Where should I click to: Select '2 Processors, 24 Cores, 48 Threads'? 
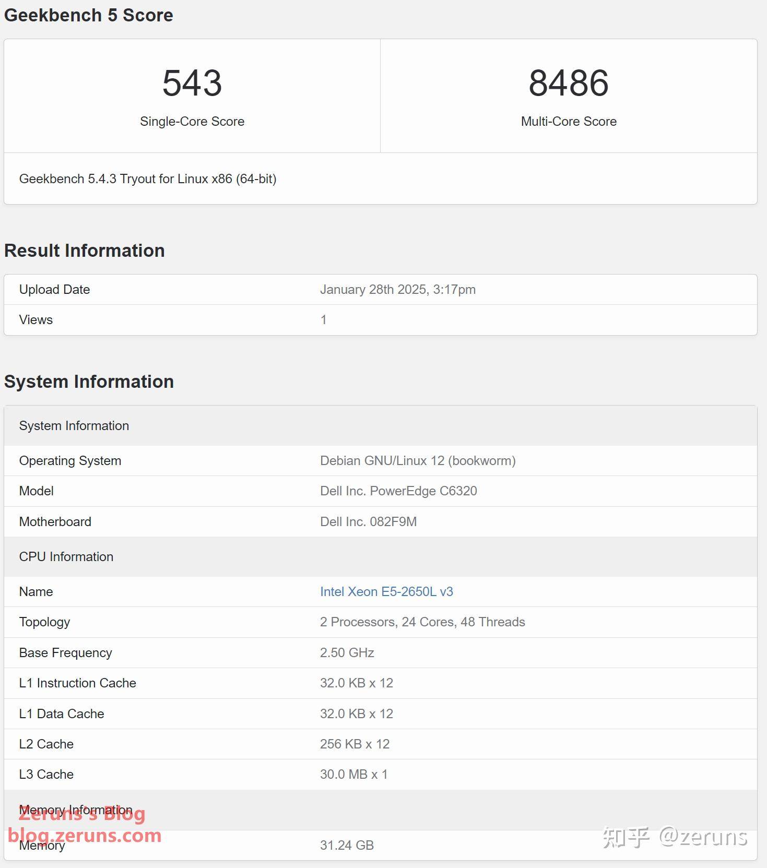click(422, 622)
